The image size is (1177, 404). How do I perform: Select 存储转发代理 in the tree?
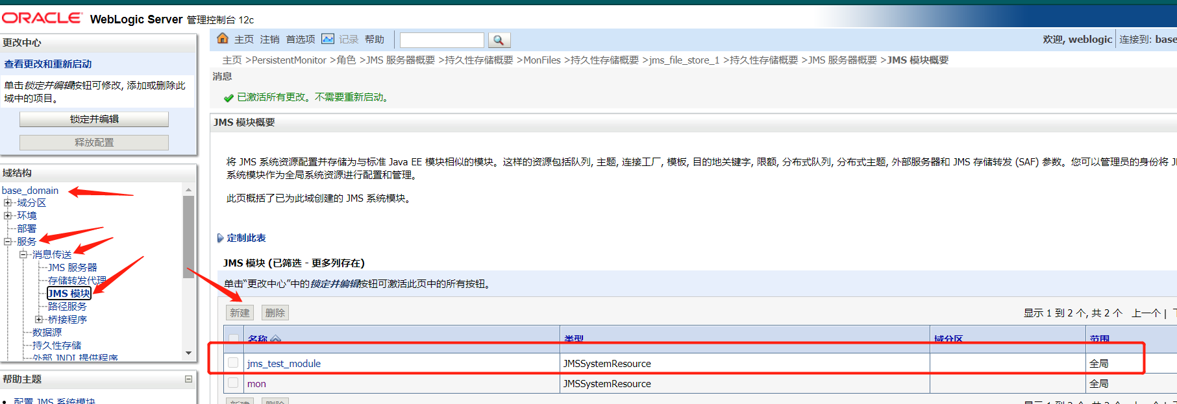[77, 281]
